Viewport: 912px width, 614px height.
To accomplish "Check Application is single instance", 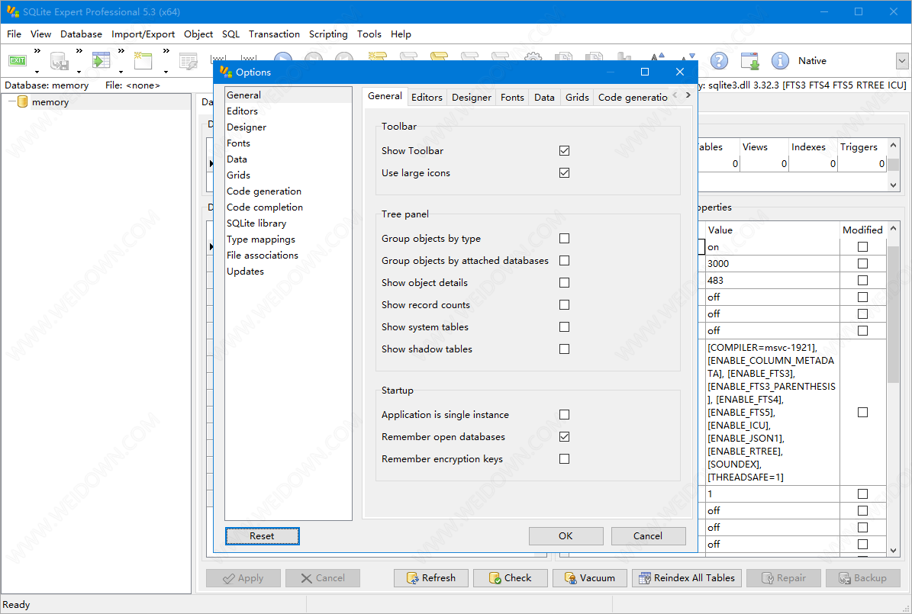I will [x=564, y=415].
